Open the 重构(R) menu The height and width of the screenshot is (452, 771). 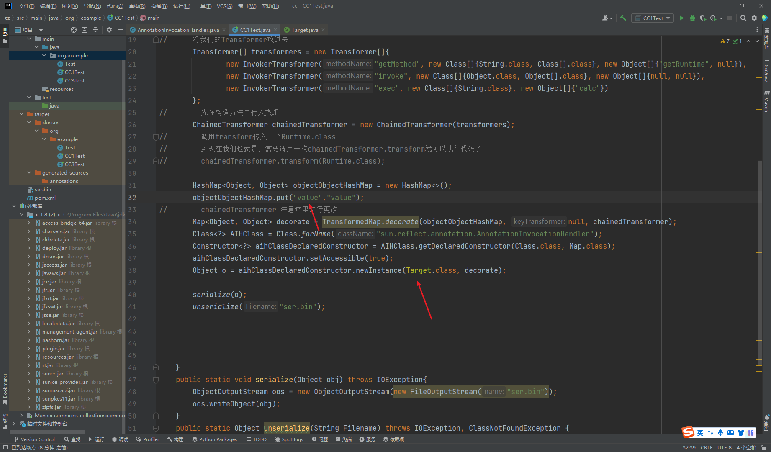(137, 6)
